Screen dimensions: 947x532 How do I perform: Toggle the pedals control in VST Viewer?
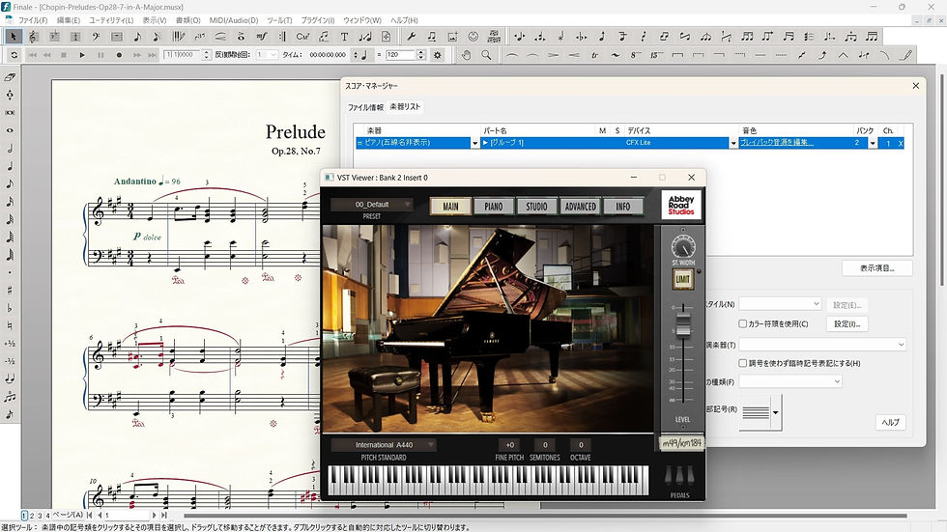coord(679,475)
